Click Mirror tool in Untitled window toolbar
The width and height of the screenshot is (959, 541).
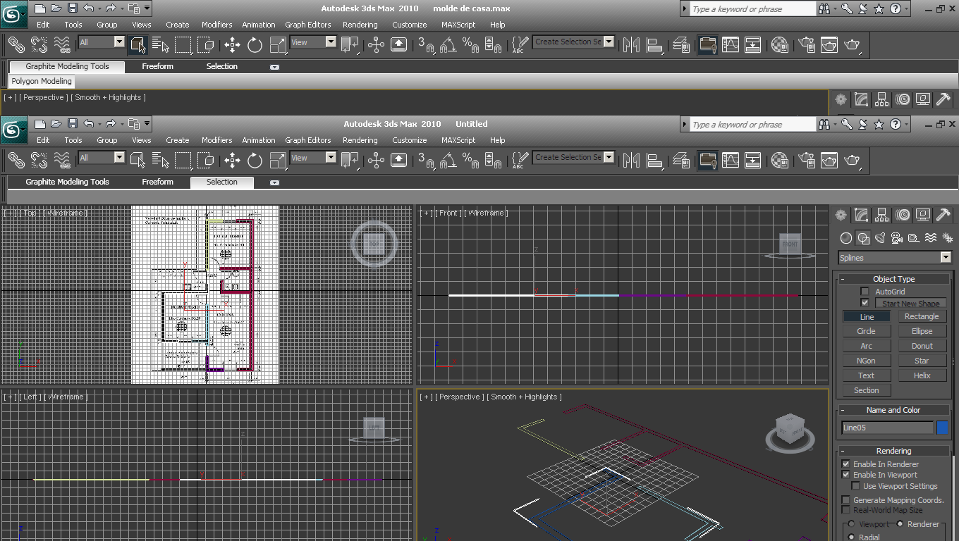(631, 161)
